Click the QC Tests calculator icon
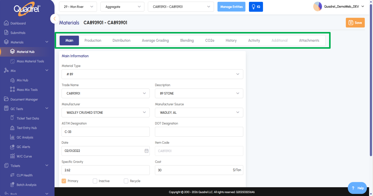This screenshot has width=373, height=196. pyautogui.click(x=6, y=108)
